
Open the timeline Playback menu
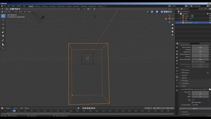pos(9,108)
